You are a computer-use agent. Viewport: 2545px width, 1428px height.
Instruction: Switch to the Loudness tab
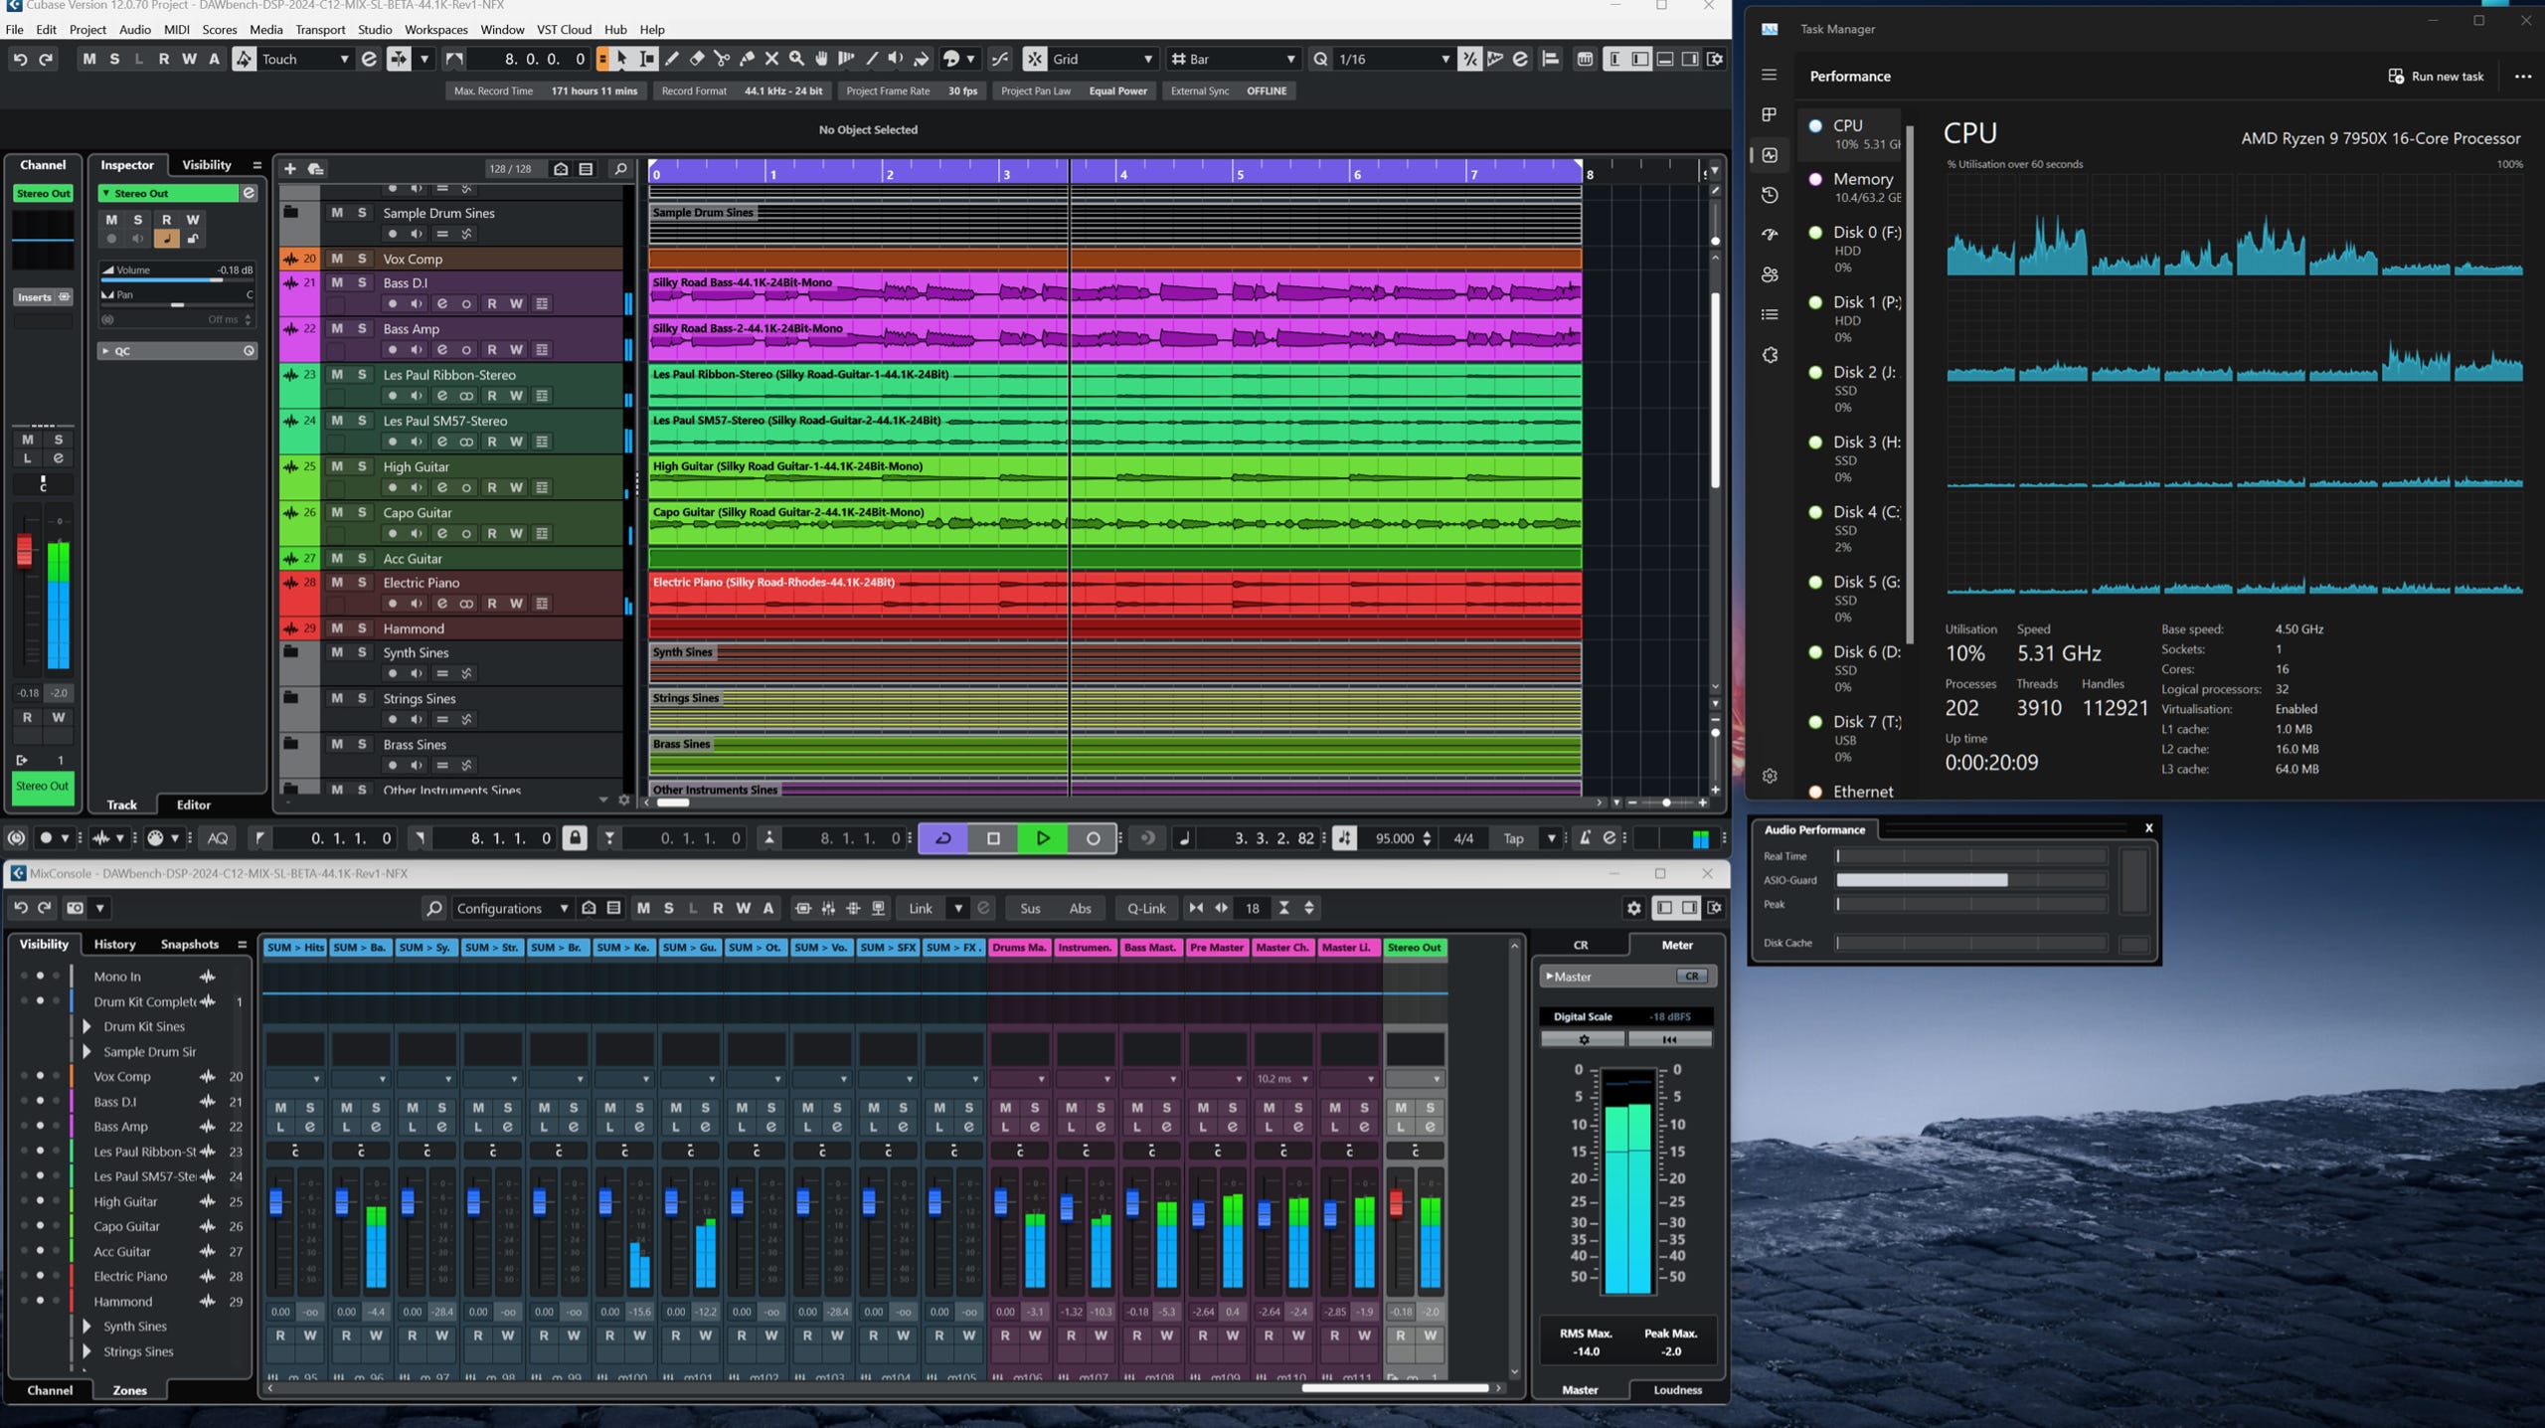pos(1677,1390)
